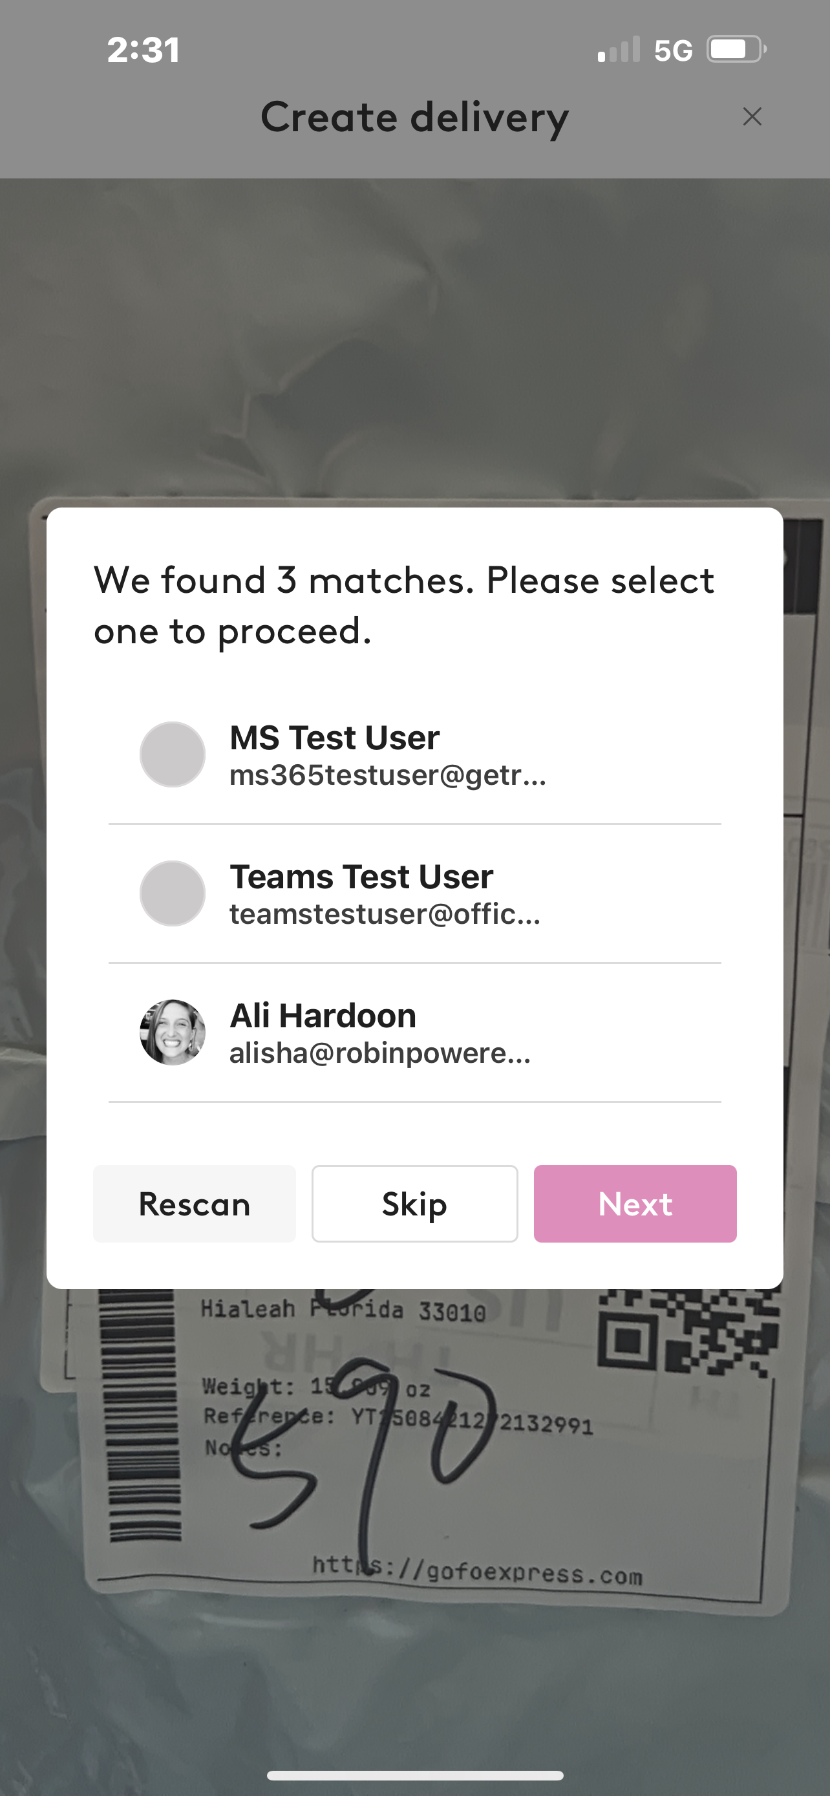Screen dimensions: 830x1796
Task: Tap the alisha@robinpowere email address
Action: (x=381, y=1053)
